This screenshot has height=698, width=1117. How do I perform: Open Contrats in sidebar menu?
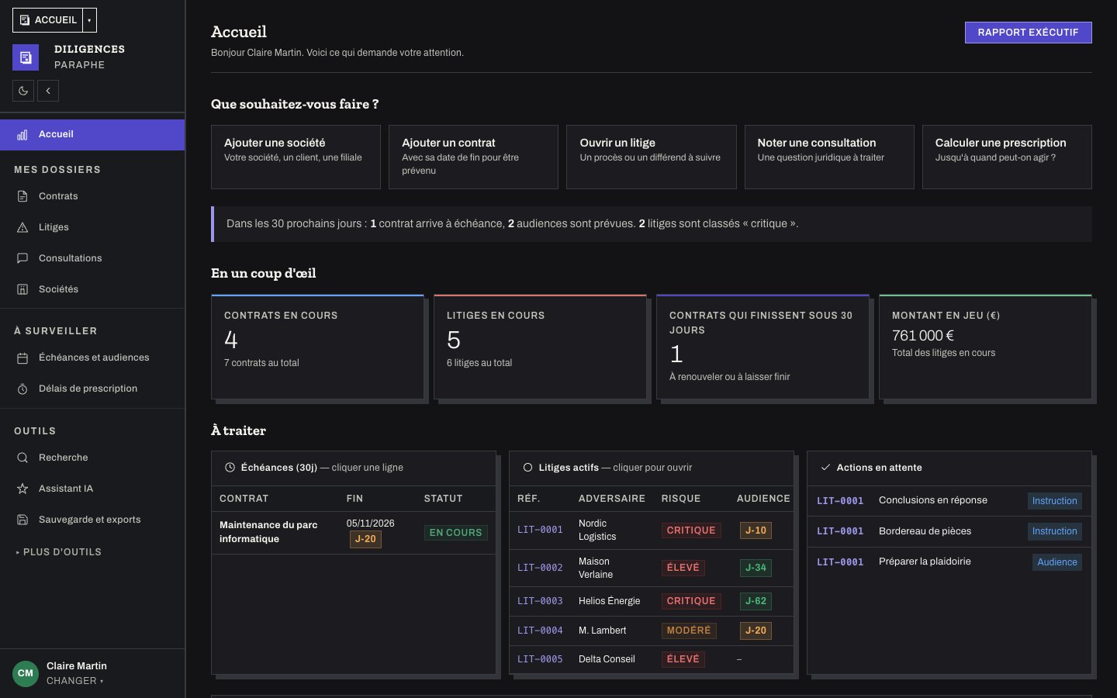pos(92,196)
